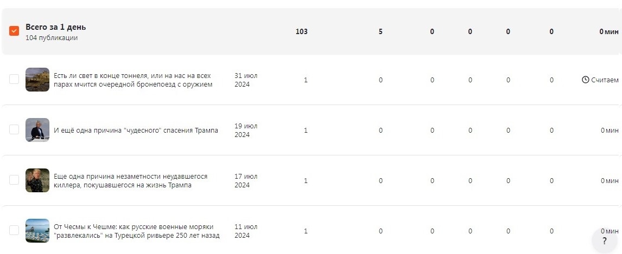The width and height of the screenshot is (622, 254).
Task: Mark checkbox for От Чесмы к Чешме article
Action: click(14, 230)
